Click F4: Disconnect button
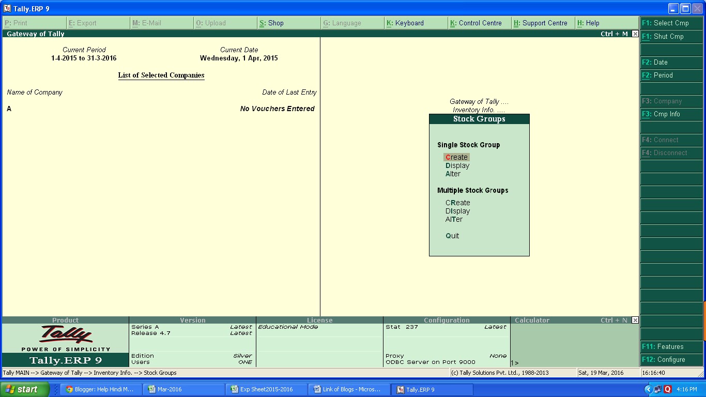Image resolution: width=706 pixels, height=397 pixels. (x=671, y=153)
